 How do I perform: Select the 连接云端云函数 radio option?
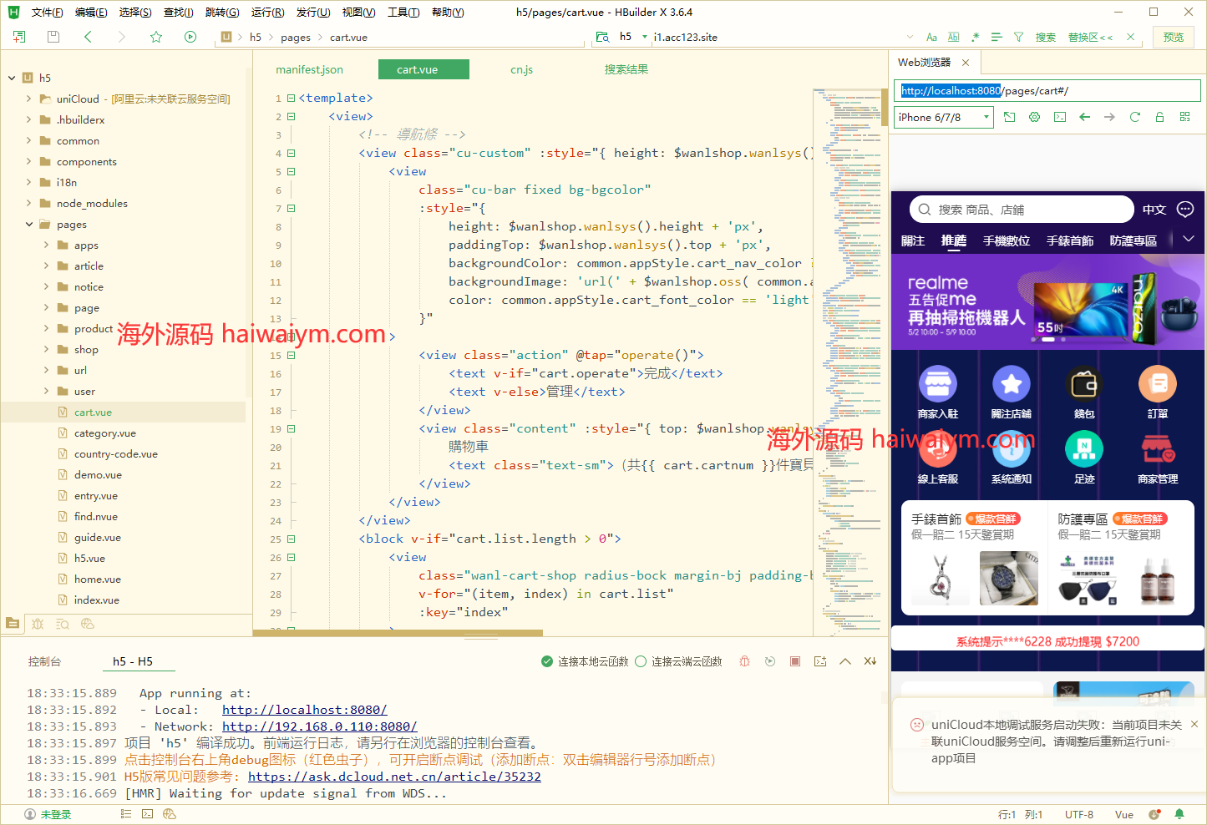pyautogui.click(x=641, y=661)
